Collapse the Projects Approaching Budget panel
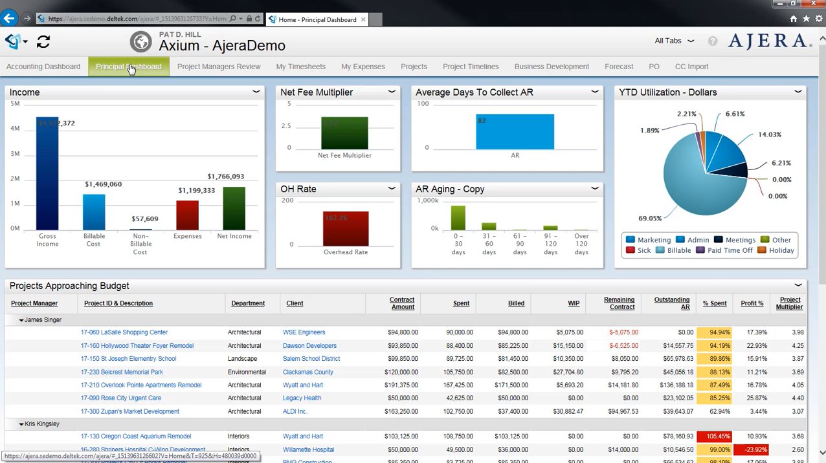826x463 pixels. click(798, 285)
